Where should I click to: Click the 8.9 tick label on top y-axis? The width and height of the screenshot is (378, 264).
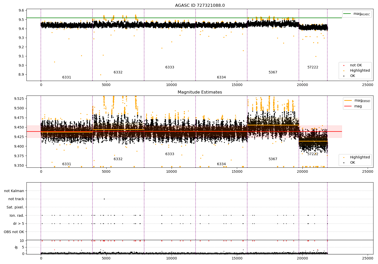point(21,75)
